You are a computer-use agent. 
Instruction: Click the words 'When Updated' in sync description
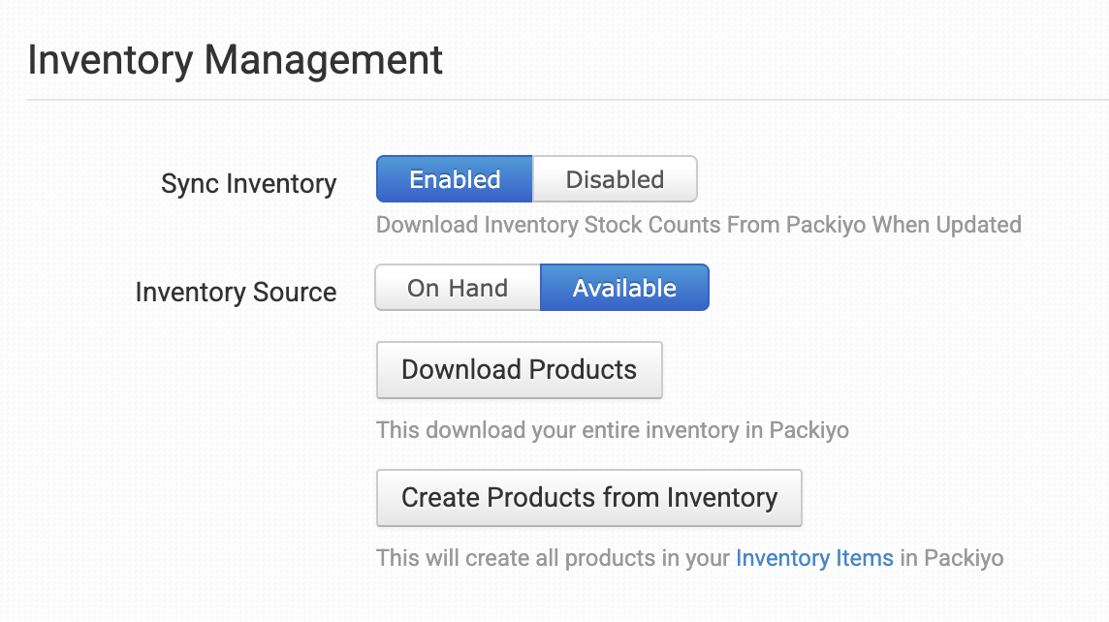[946, 225]
